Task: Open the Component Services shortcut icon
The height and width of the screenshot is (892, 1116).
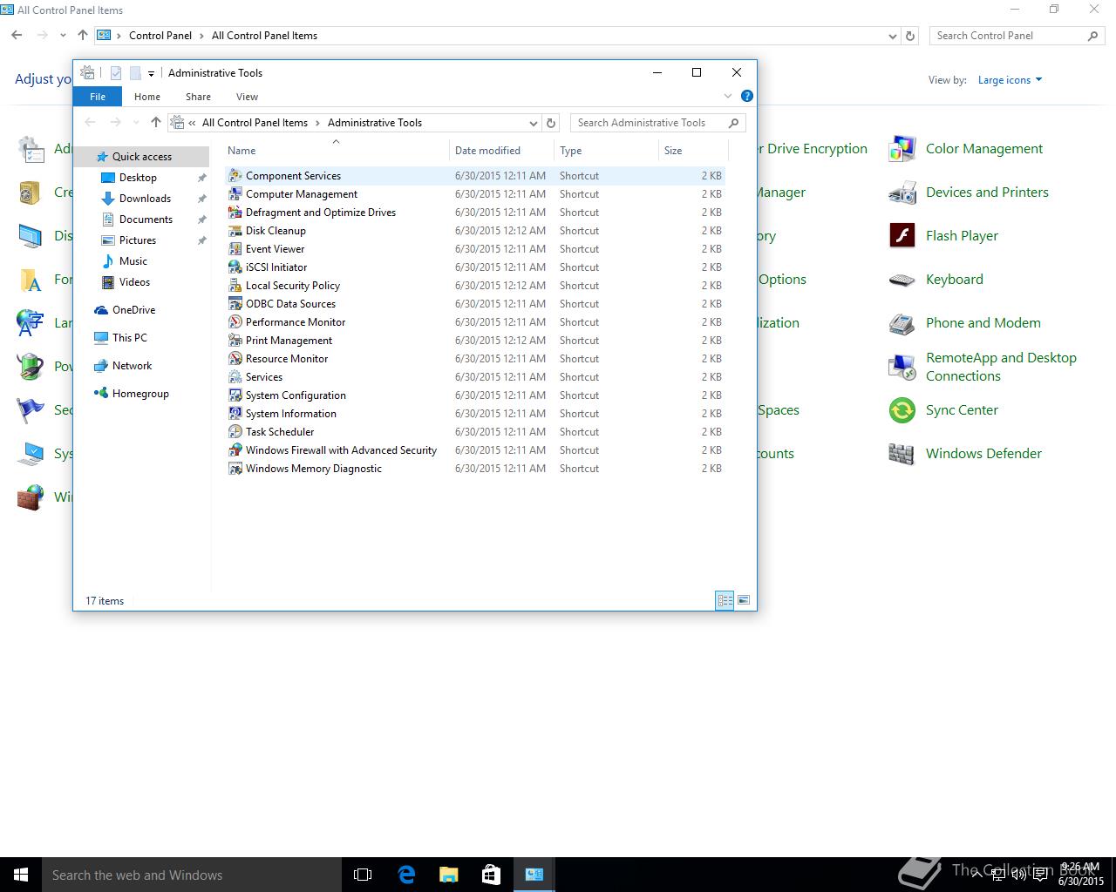Action: (235, 175)
